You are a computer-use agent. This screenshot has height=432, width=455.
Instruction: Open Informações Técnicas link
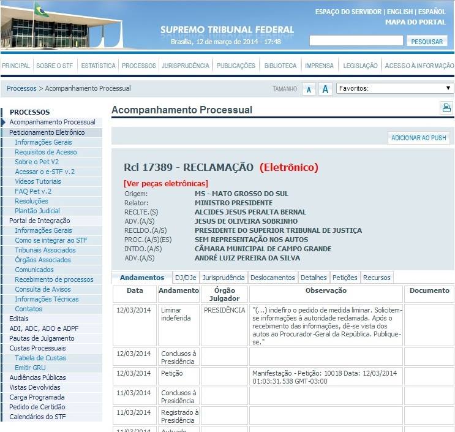pos(47,299)
